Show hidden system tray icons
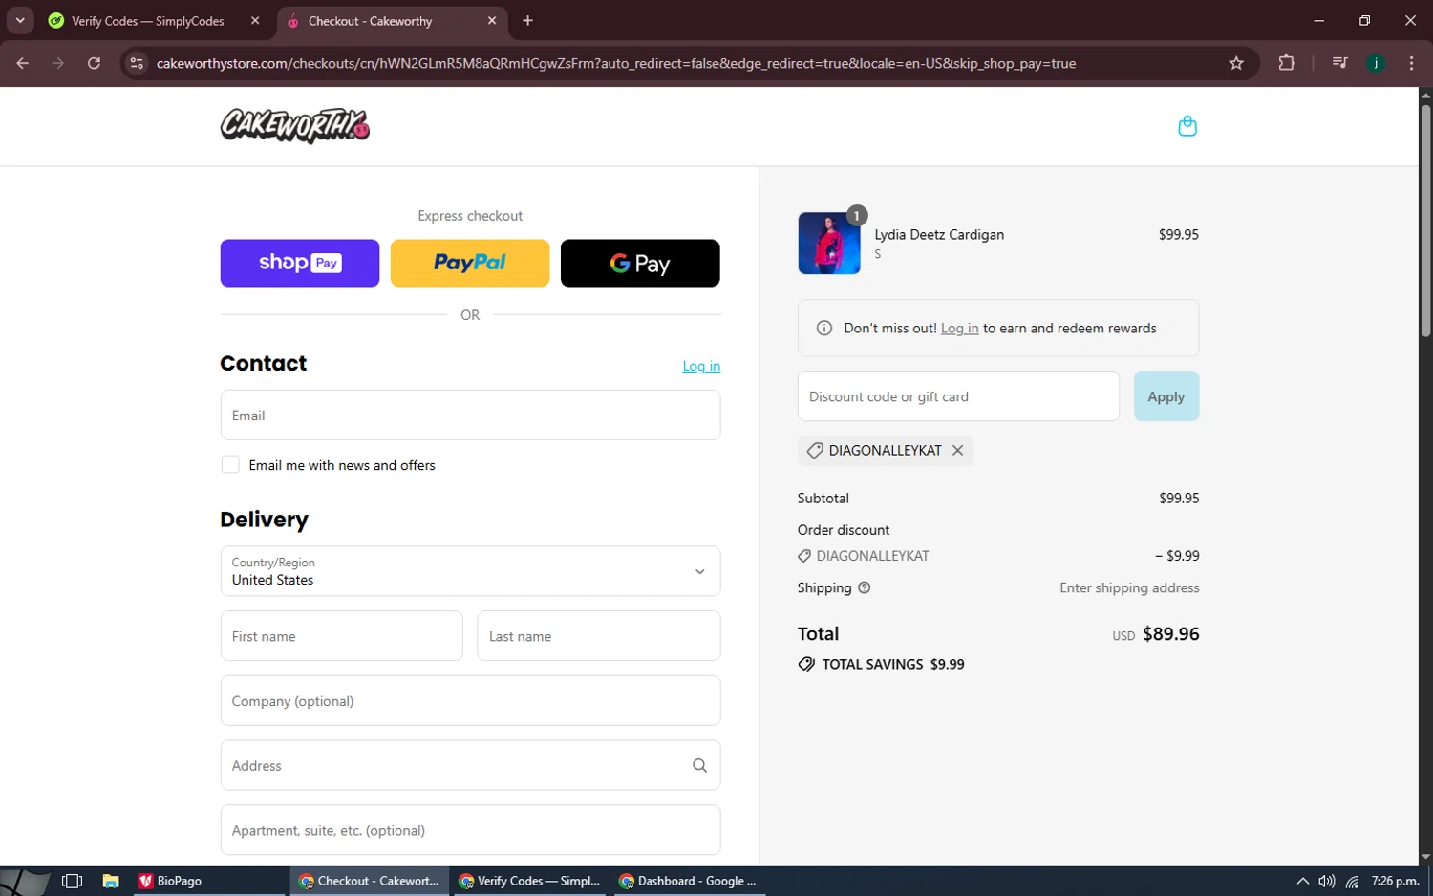 pos(1302,881)
